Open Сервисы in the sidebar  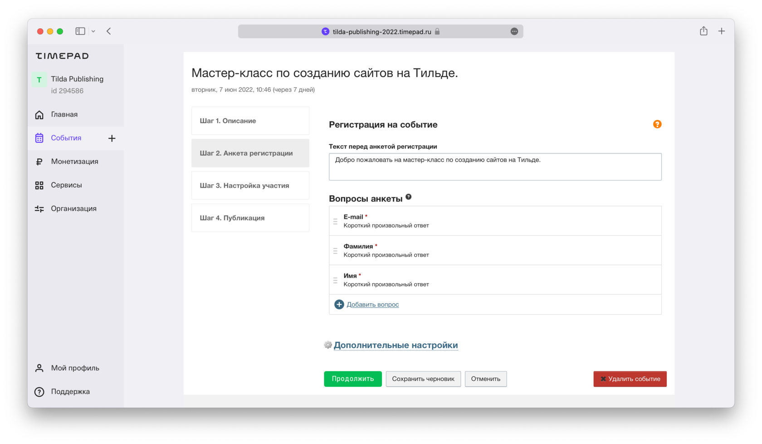[75, 185]
